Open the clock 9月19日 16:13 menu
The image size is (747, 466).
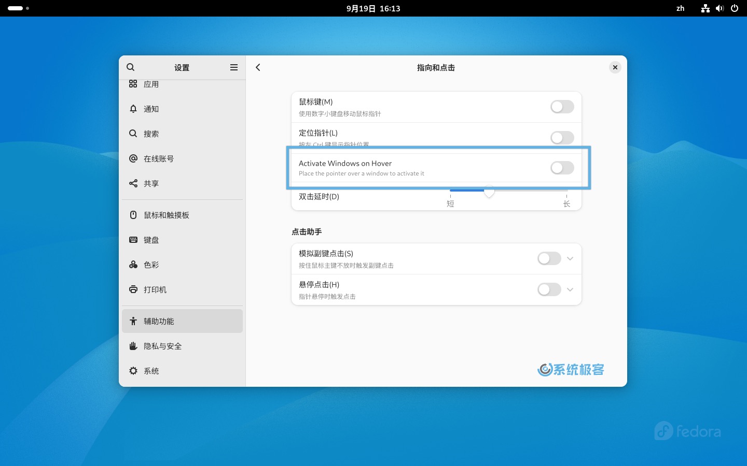tap(373, 8)
